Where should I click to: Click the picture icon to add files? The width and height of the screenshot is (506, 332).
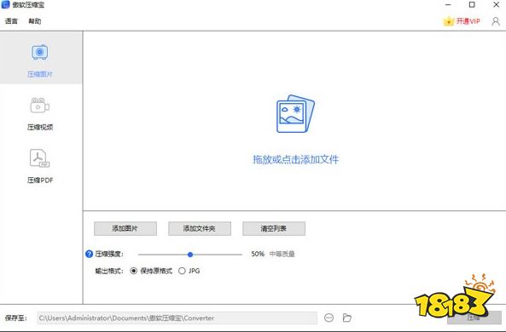295,113
